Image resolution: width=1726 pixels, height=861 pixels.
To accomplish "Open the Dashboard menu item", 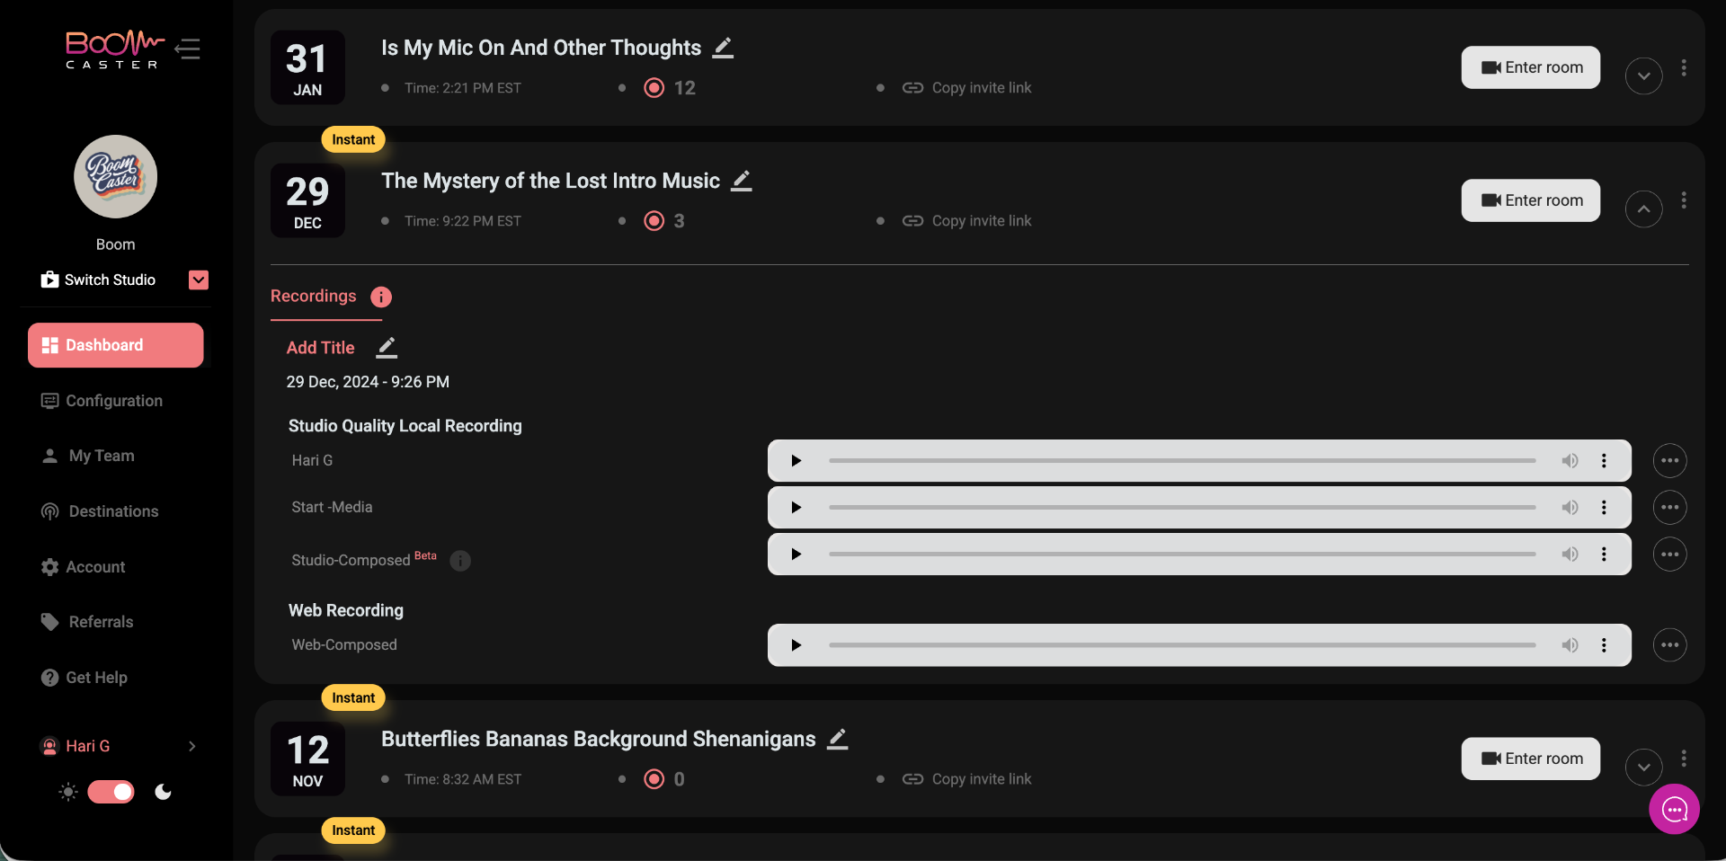I will 115,345.
